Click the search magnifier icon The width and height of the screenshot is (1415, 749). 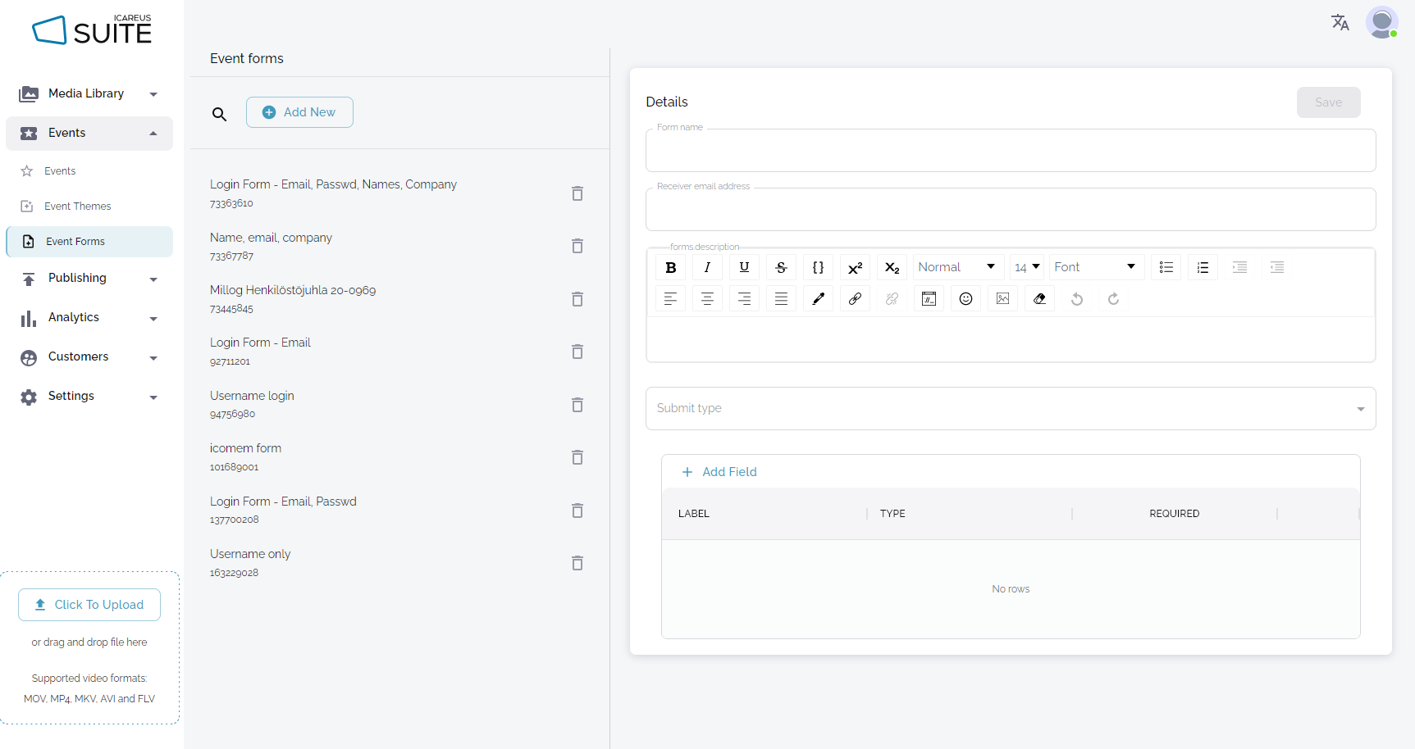point(219,114)
